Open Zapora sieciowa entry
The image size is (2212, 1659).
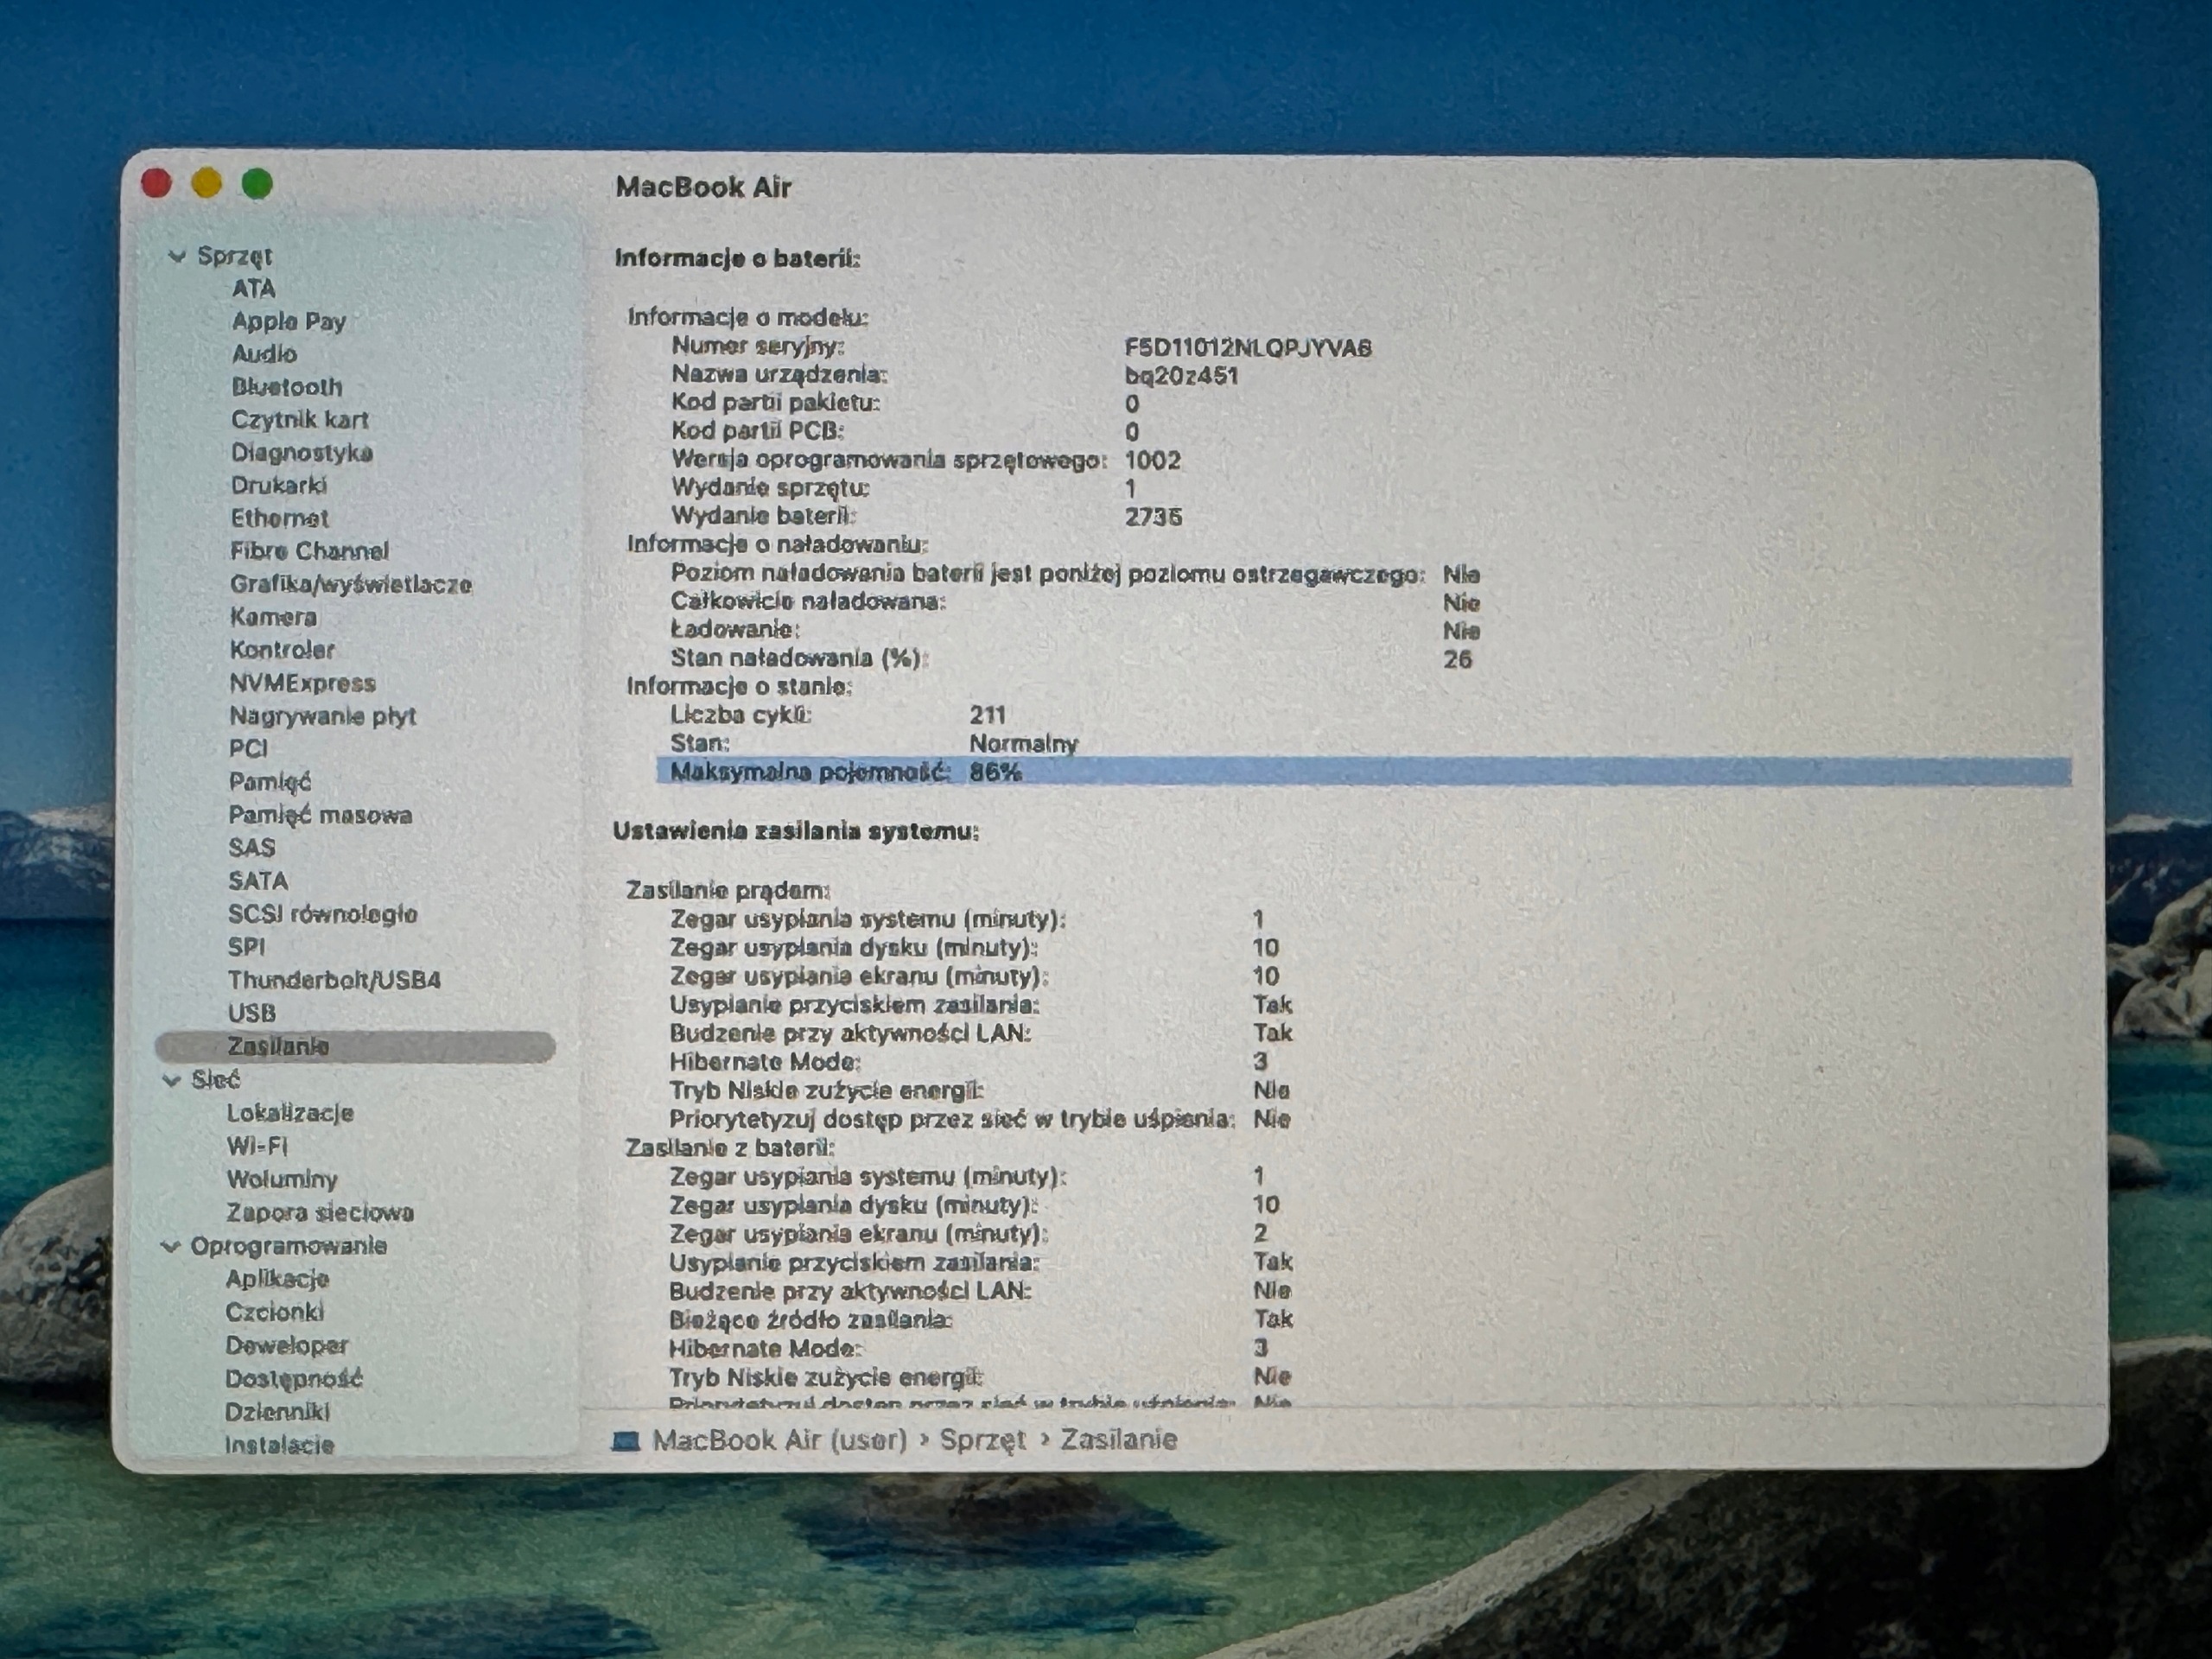tap(320, 1212)
